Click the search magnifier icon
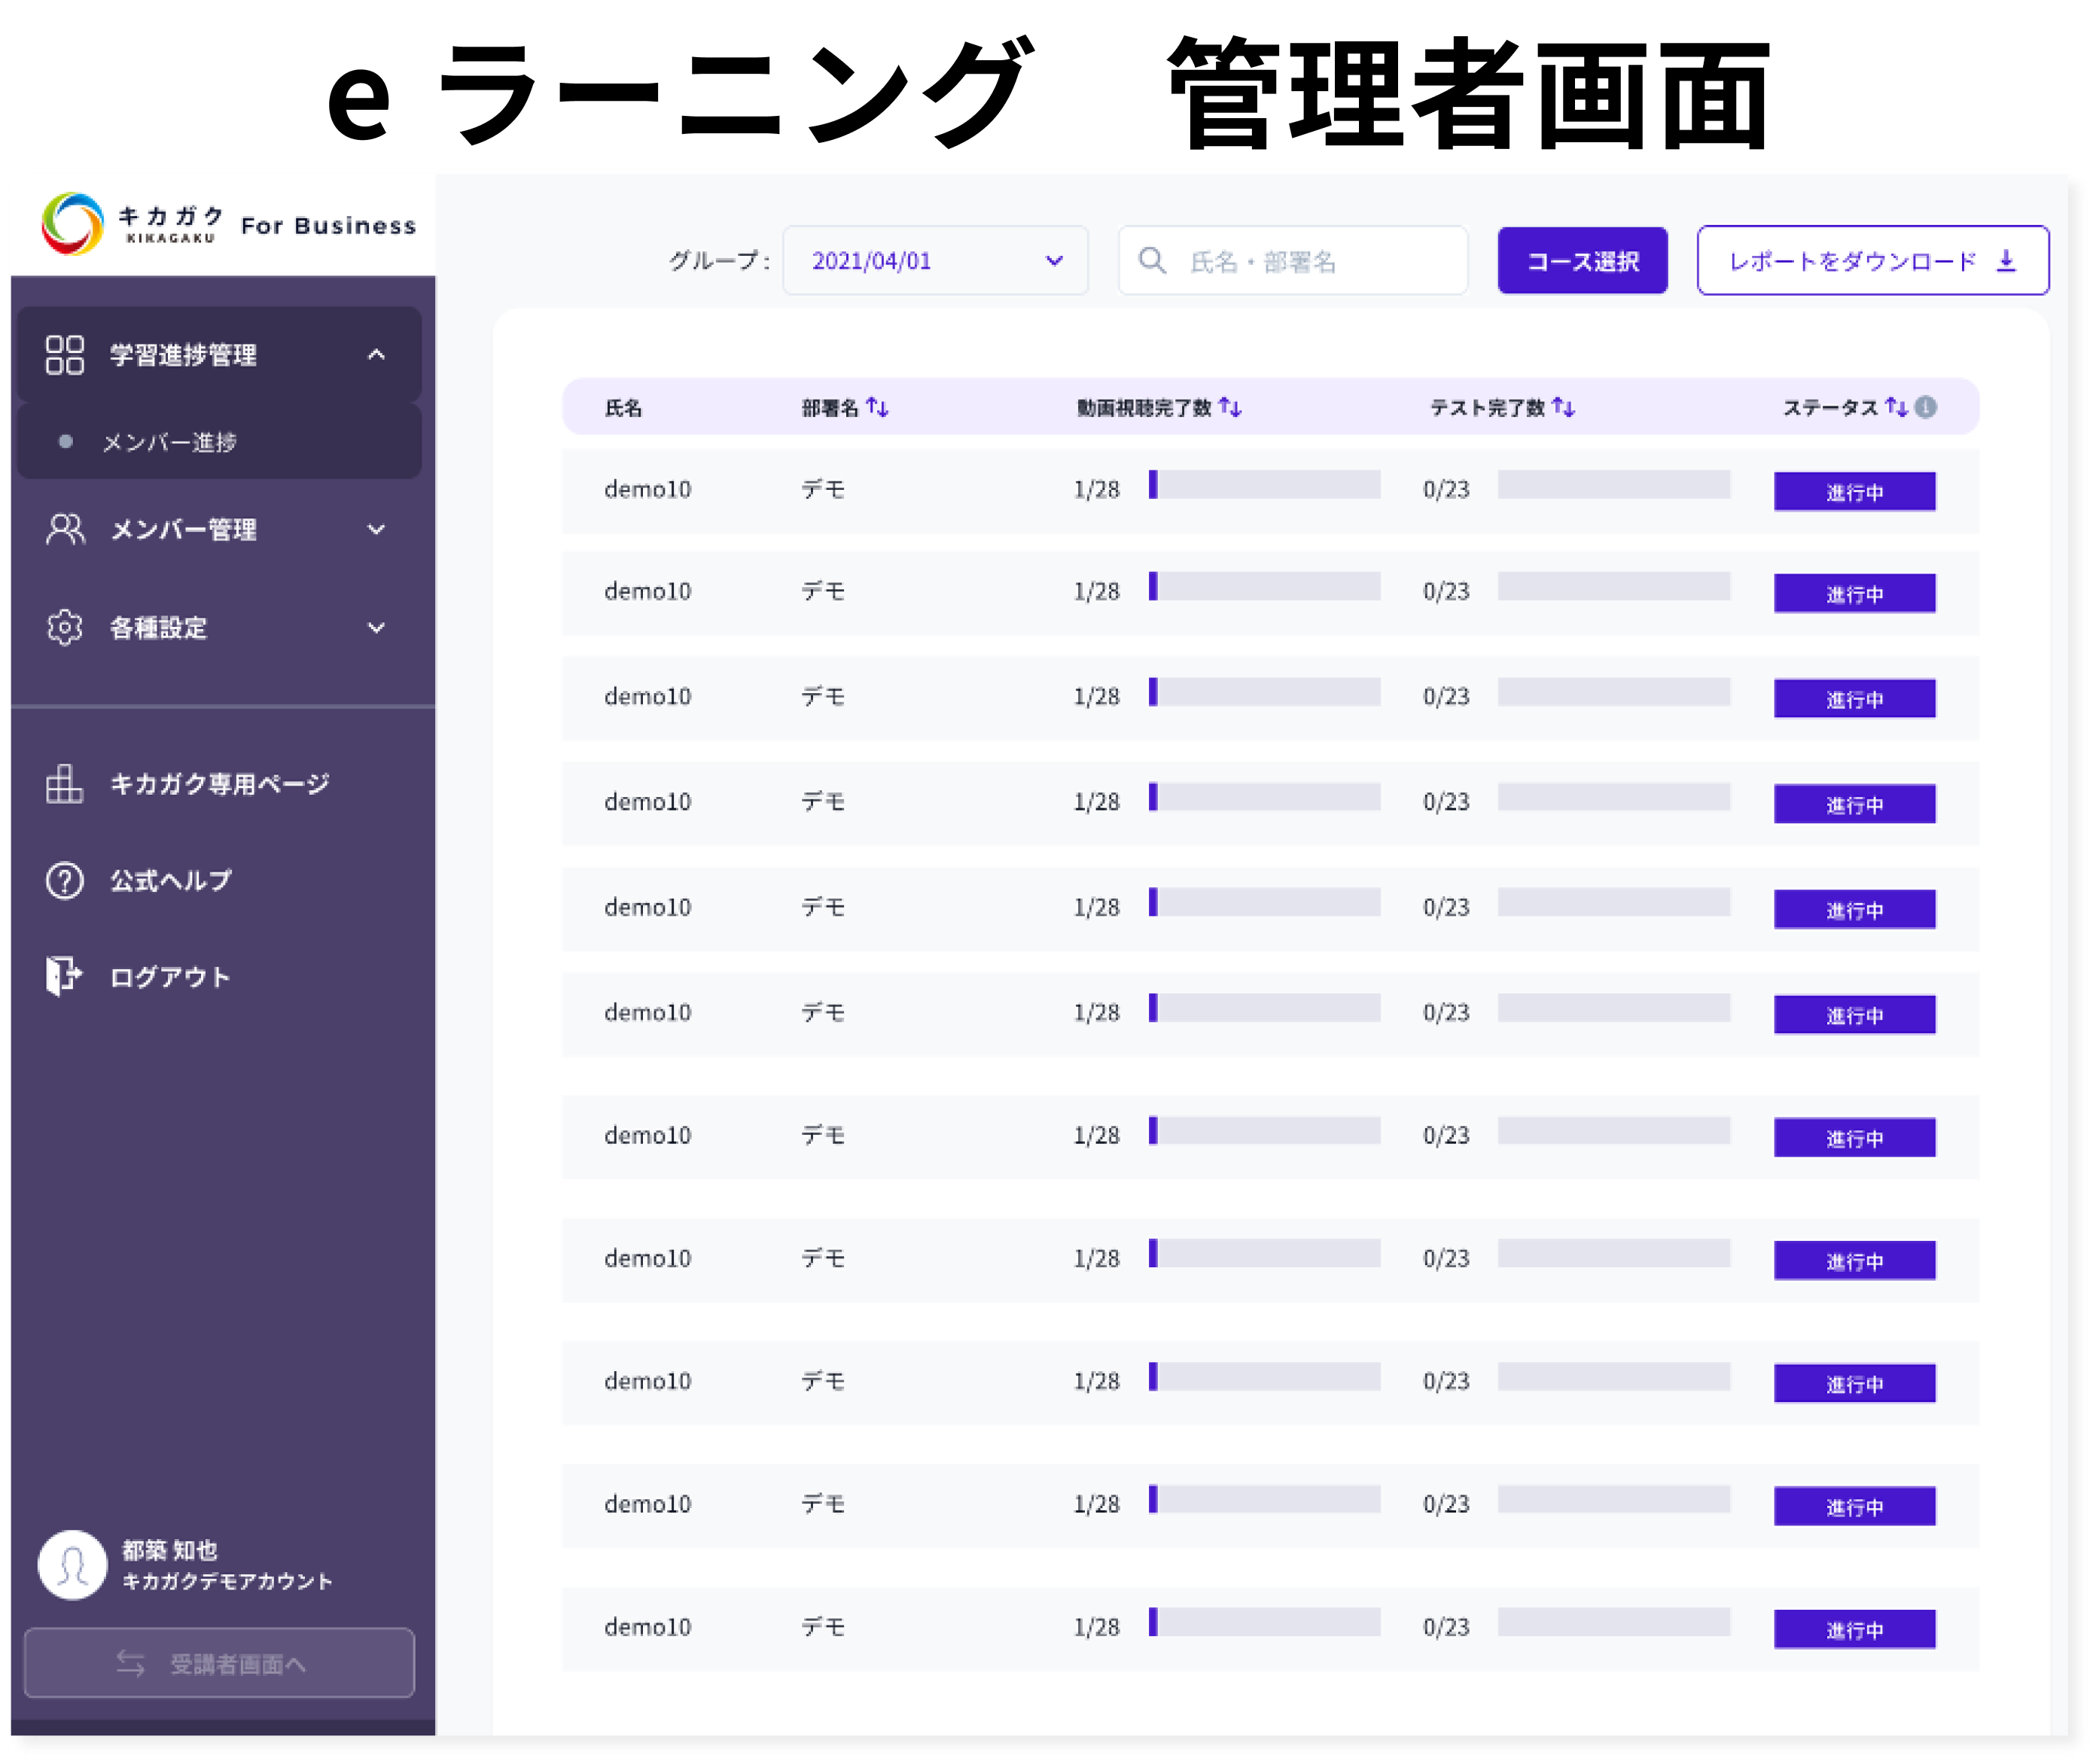2099x1764 pixels. pos(1152,261)
